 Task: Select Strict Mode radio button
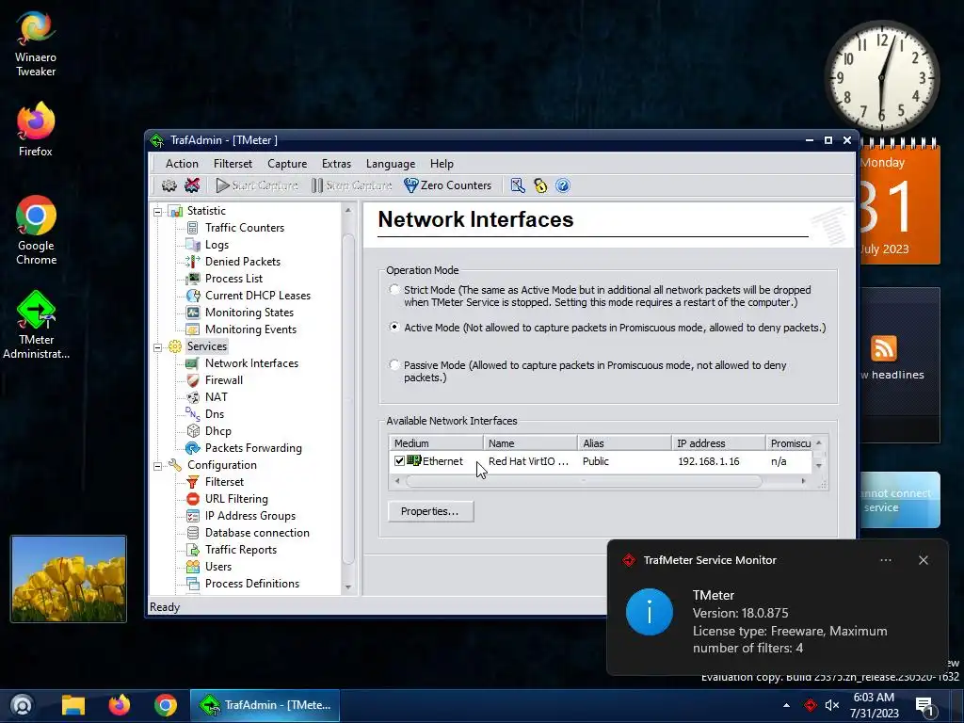(x=394, y=290)
